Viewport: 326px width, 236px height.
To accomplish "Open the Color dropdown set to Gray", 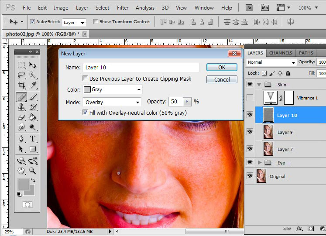I will (112, 89).
